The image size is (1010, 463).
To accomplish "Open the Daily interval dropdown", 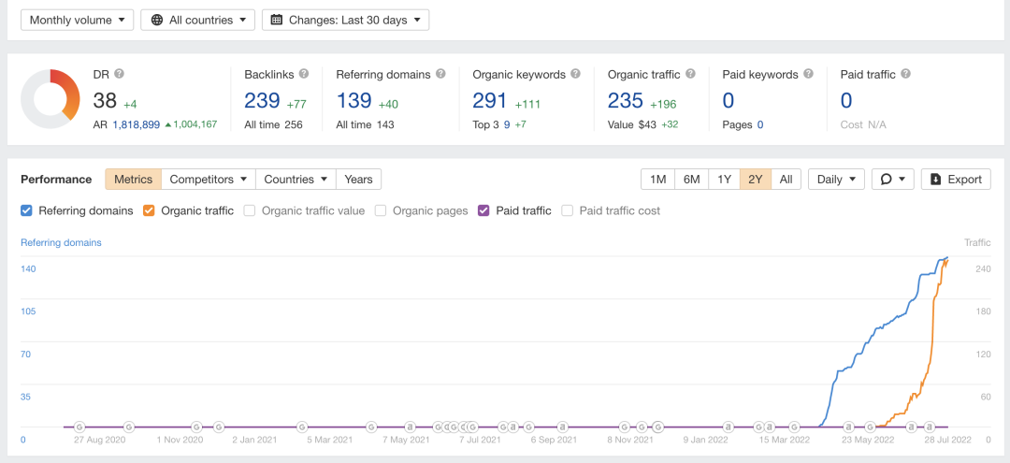I will point(835,180).
